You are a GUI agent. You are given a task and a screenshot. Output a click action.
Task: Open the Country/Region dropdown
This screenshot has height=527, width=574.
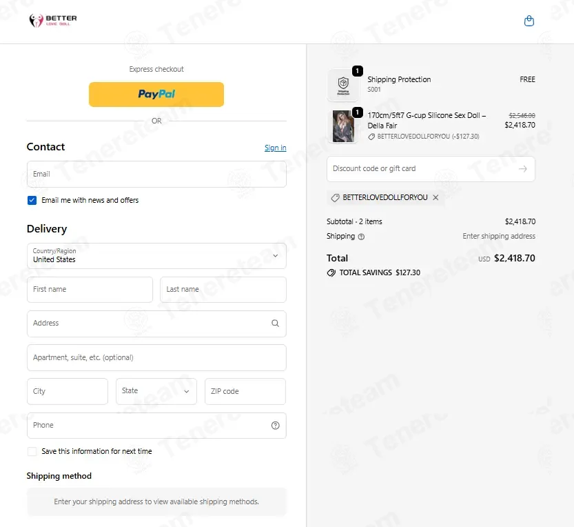coord(156,256)
